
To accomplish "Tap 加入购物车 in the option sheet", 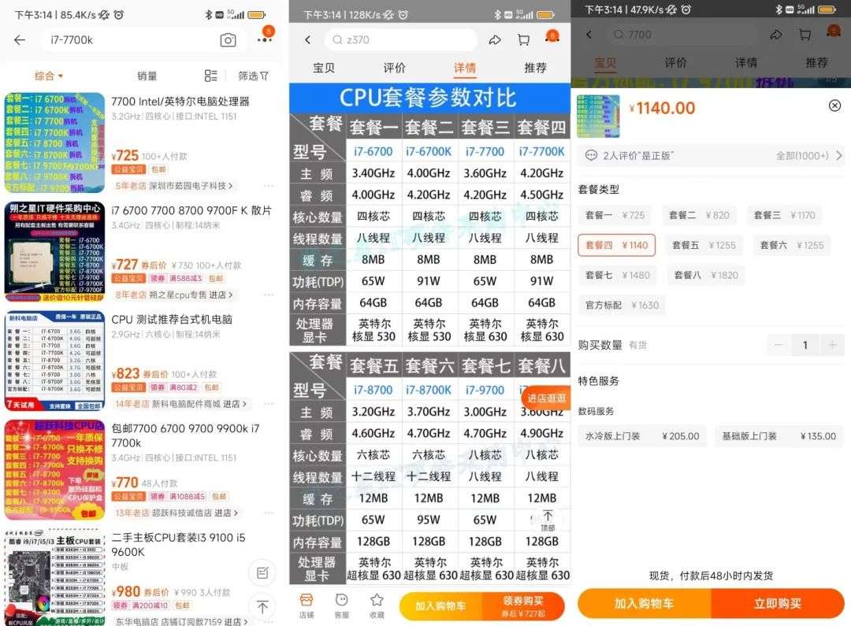I will pos(645,603).
